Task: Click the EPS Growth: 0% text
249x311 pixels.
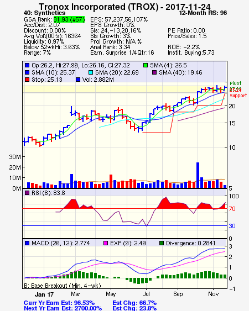Action: [x=112, y=25]
